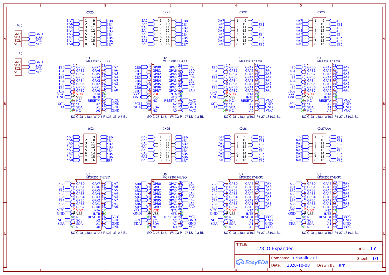
Task: Select the red VDD pin on U6
Action: (156, 210)
